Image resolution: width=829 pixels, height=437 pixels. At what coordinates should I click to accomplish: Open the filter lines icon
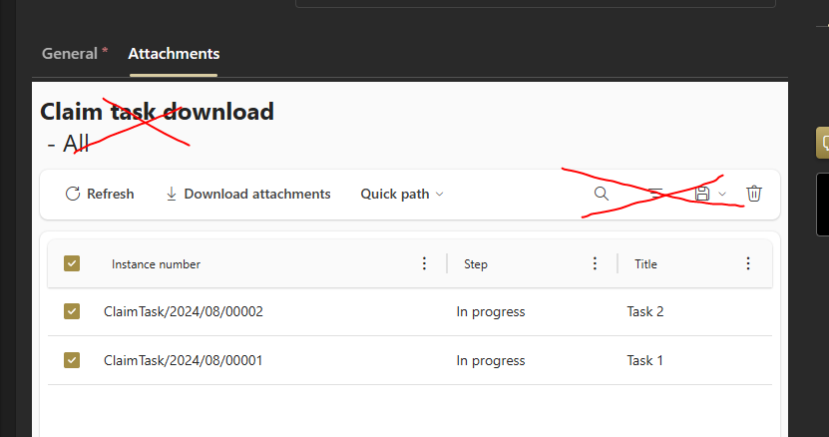click(655, 194)
